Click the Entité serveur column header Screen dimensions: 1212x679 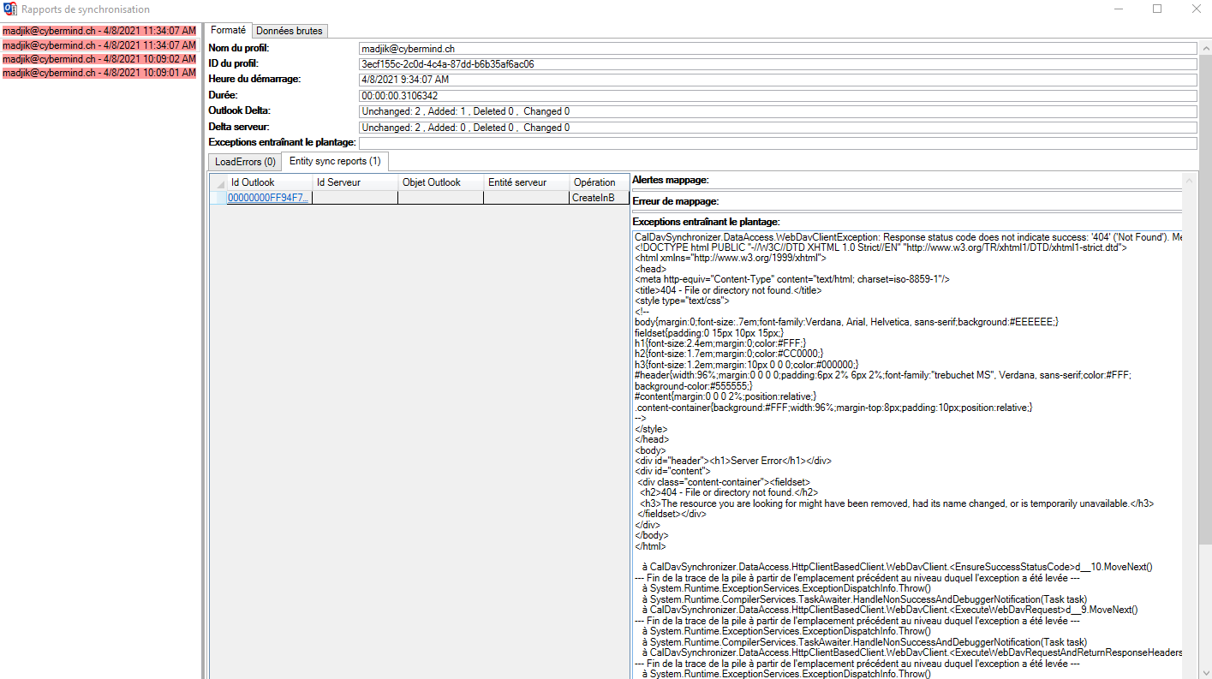click(526, 182)
